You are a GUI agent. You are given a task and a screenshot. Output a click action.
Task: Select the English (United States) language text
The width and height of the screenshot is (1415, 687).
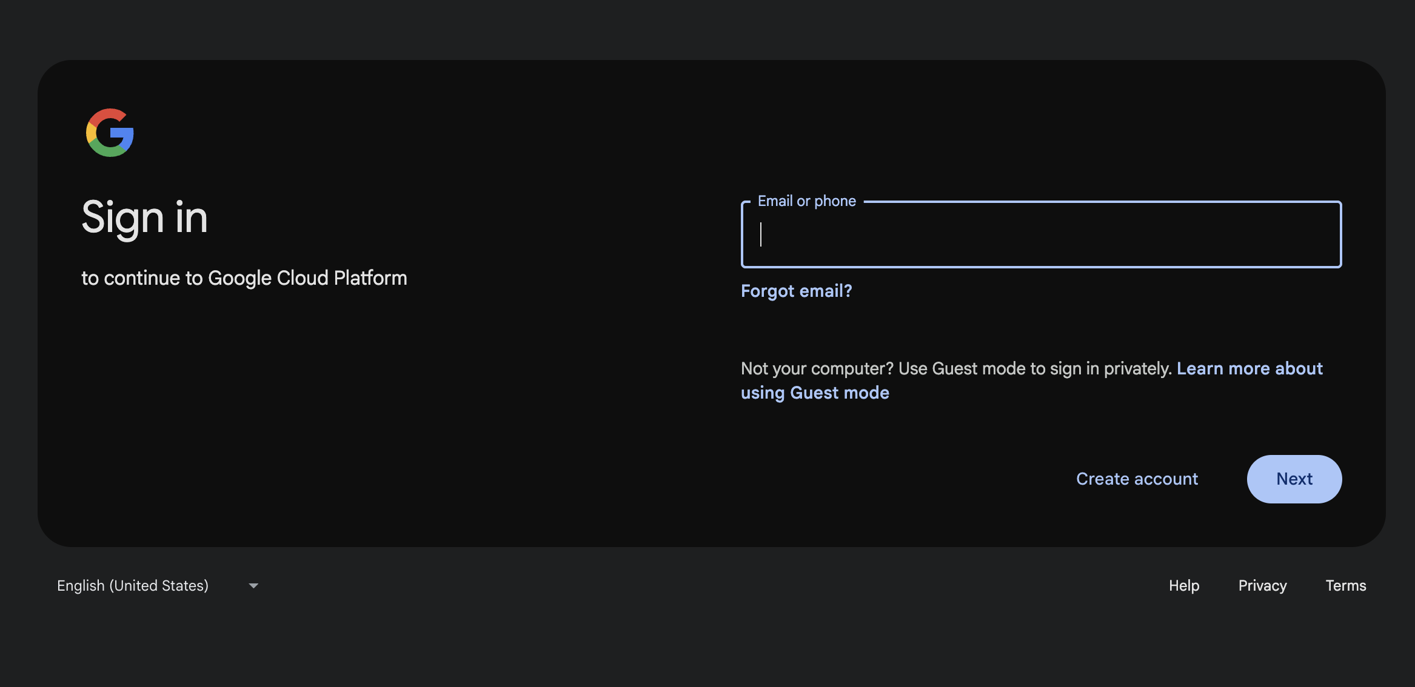[x=133, y=586]
